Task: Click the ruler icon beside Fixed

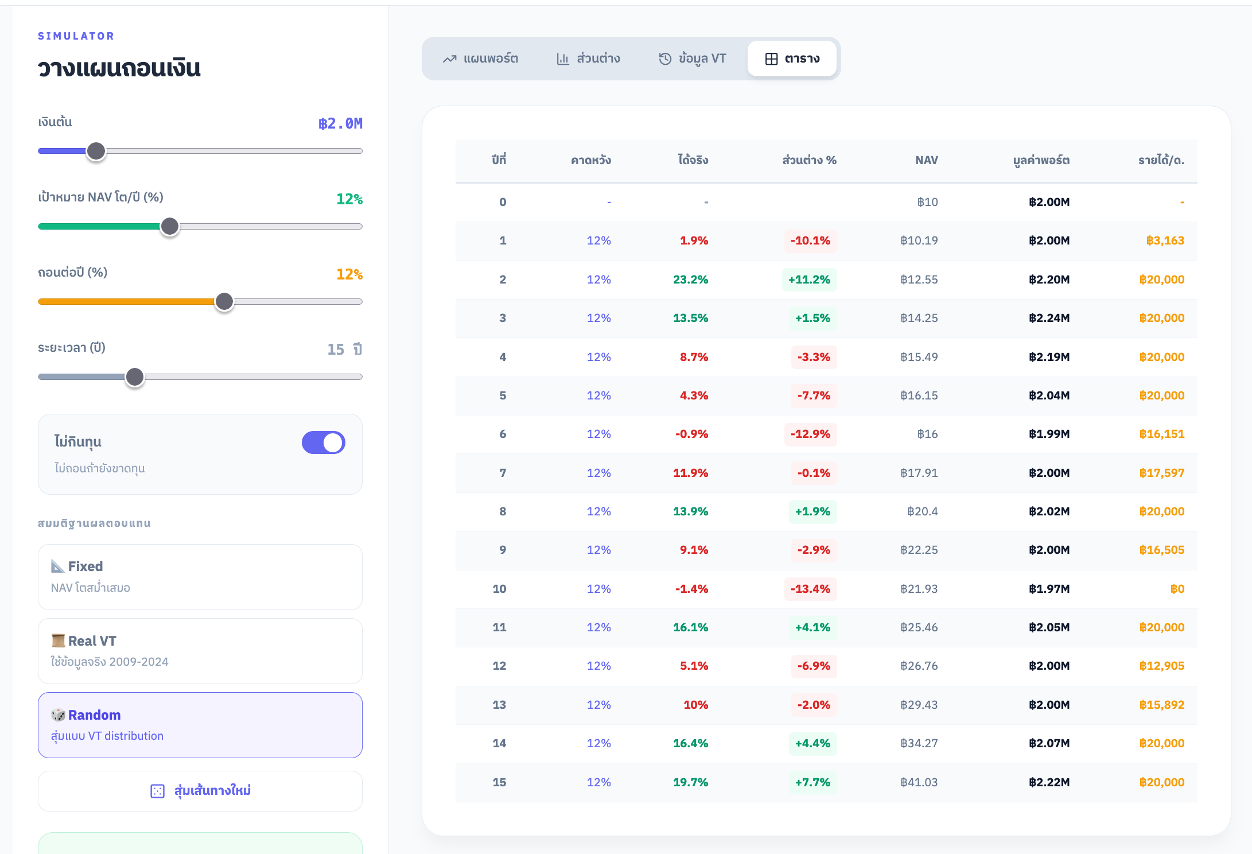Action: [57, 566]
